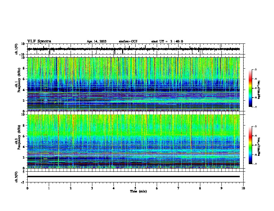This screenshot has height=211, width=274.
Task: Click the "VLF Spectra" plot title
Action: point(39,41)
